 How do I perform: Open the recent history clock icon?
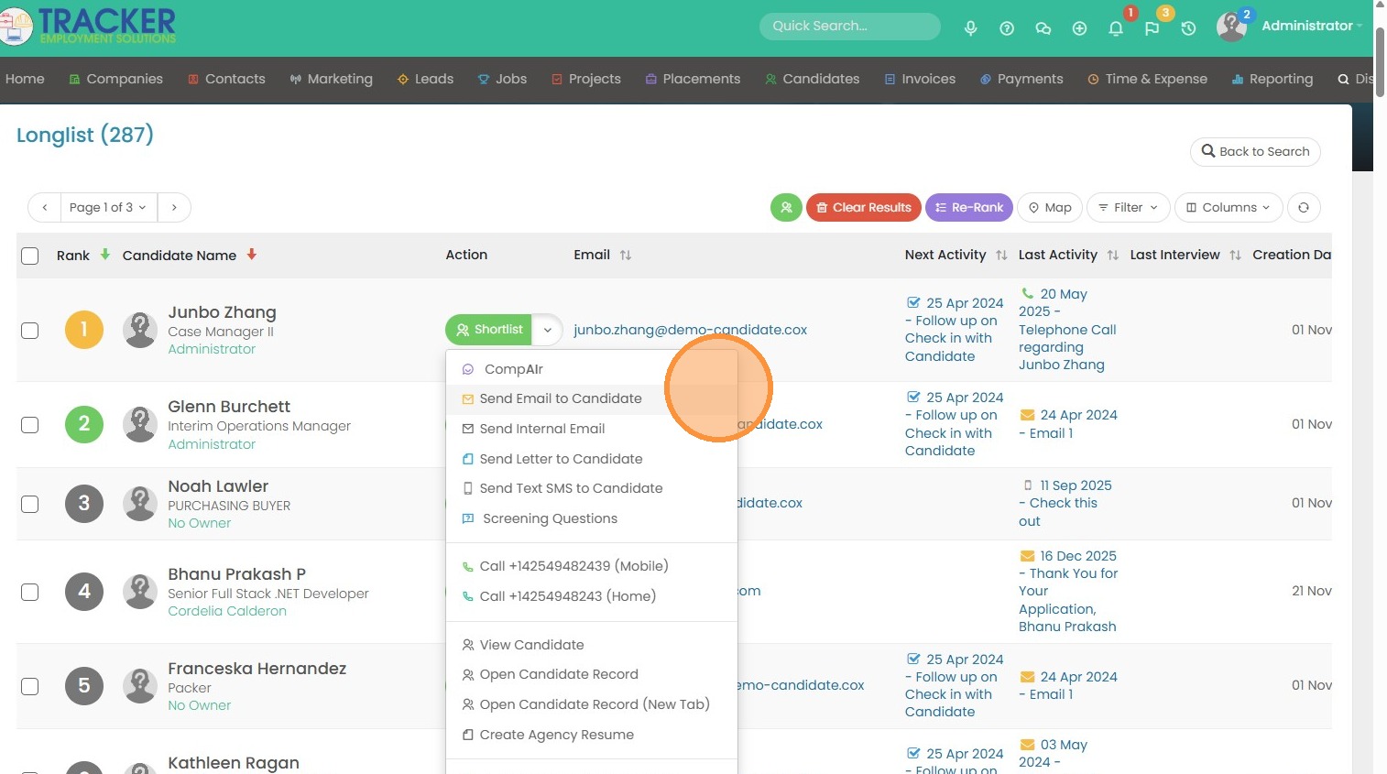[1188, 28]
